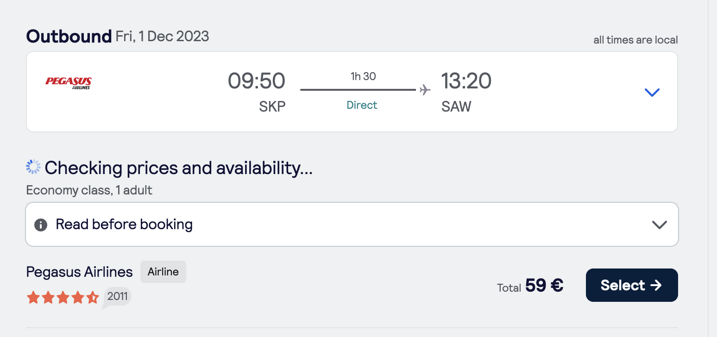Click the Pegasus Airlines provider name
The image size is (717, 337).
pyautogui.click(x=79, y=272)
